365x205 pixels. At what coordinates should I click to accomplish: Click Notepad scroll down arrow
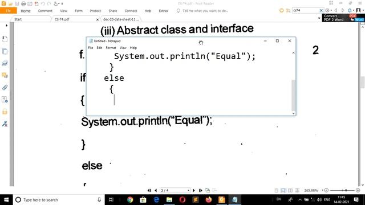(293, 113)
